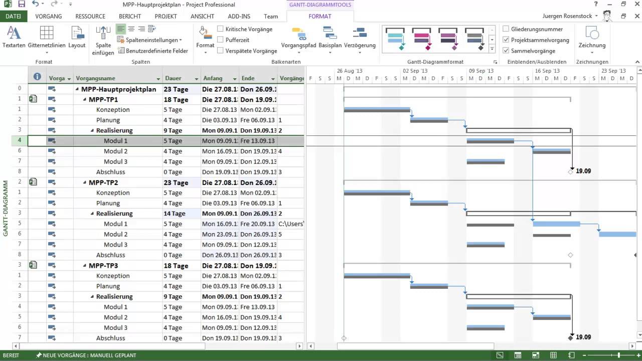Click the info indicator column header icon
Viewport: 642px width, 361px height.
[x=37, y=77]
